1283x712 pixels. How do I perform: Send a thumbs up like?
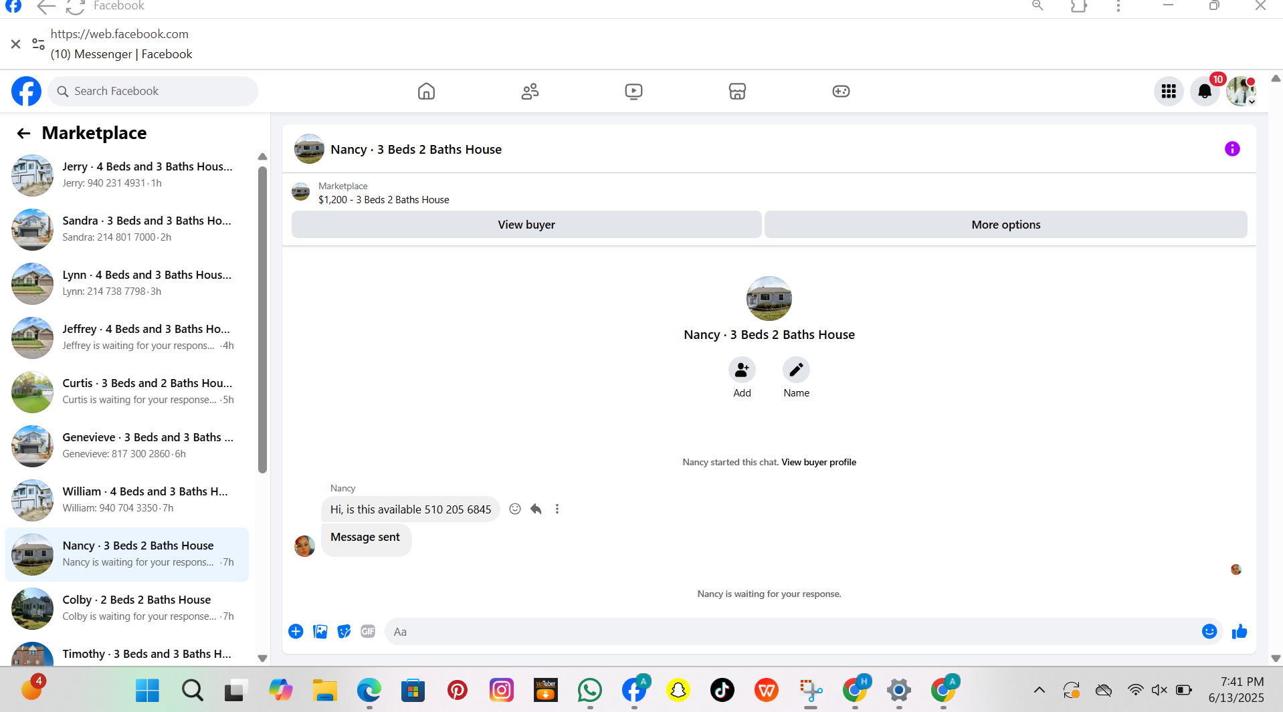pos(1240,631)
